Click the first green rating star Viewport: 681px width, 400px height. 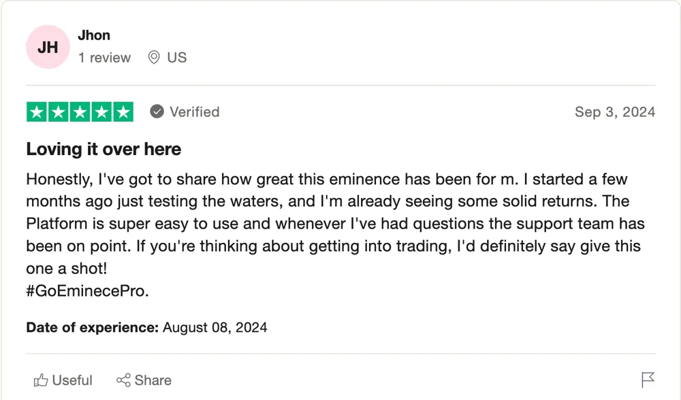pos(37,112)
